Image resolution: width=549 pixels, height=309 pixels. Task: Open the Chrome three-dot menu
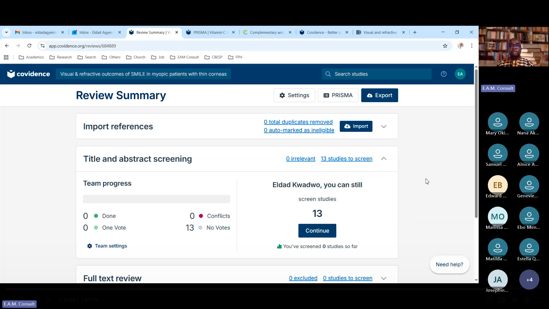pos(472,46)
